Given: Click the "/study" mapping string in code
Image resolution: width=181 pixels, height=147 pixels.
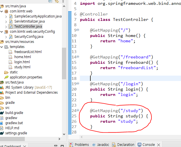Looking at the screenshot, I should [x=131, y=111].
